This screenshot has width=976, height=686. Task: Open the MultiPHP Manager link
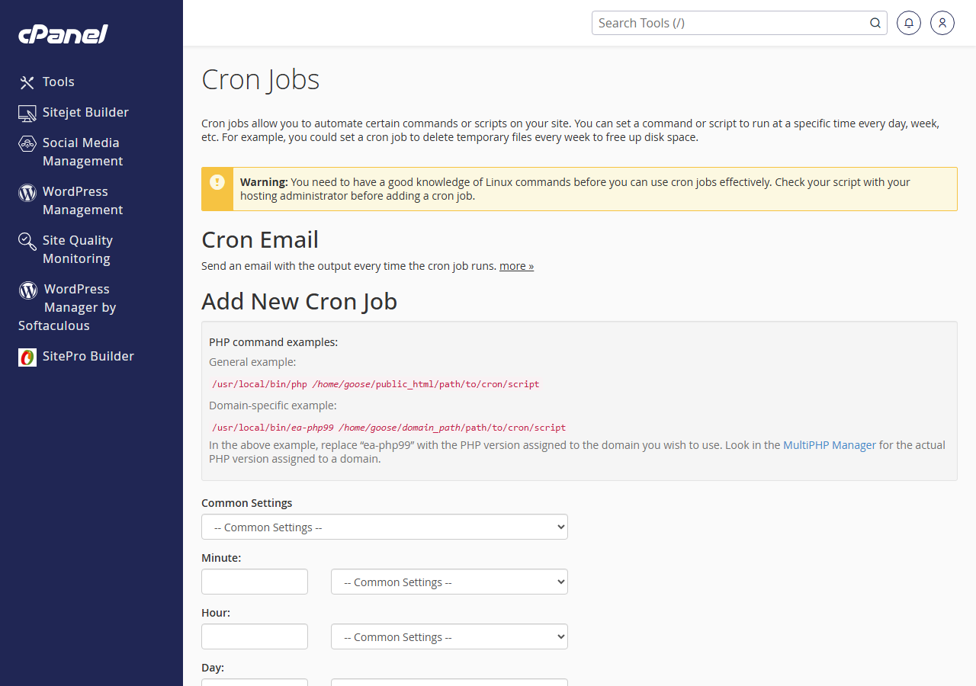(x=830, y=445)
